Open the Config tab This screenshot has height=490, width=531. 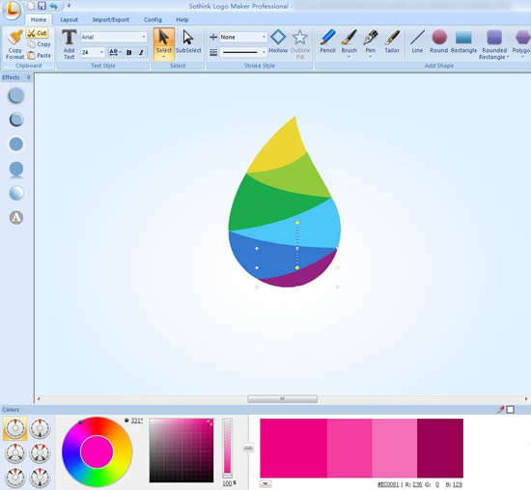click(153, 19)
